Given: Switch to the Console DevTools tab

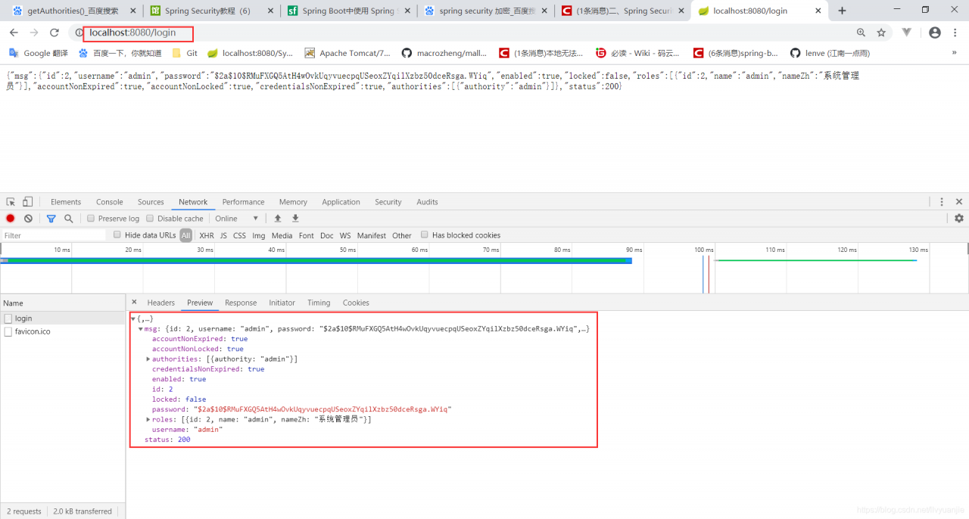Looking at the screenshot, I should tap(110, 202).
